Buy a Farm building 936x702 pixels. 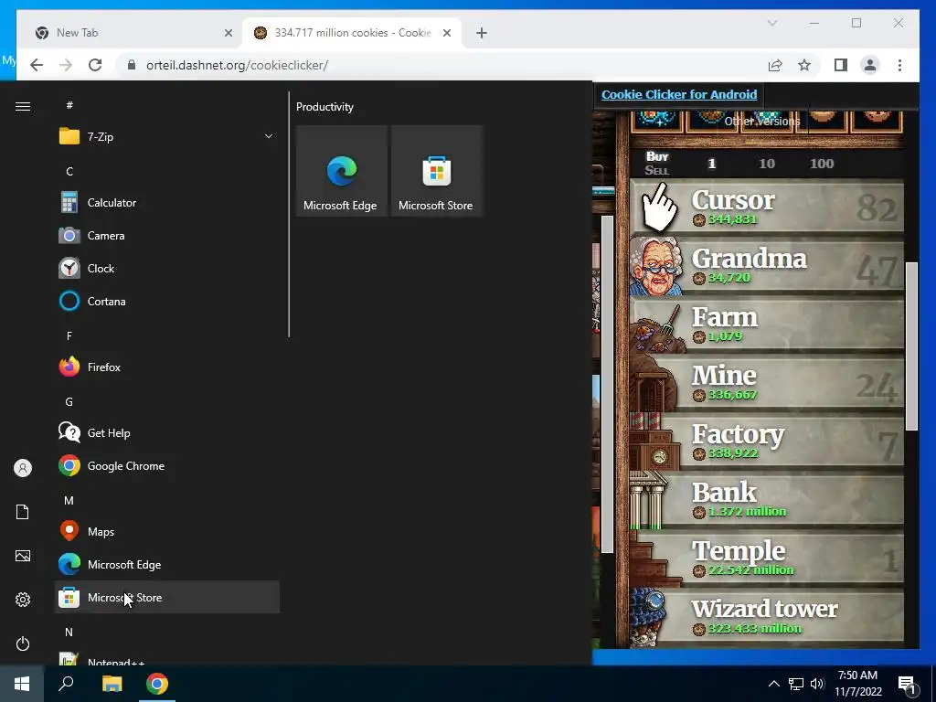767,324
